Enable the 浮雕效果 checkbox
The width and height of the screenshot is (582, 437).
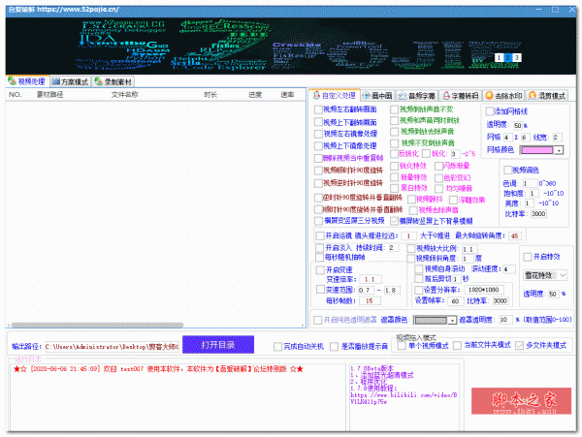pyautogui.click(x=453, y=201)
